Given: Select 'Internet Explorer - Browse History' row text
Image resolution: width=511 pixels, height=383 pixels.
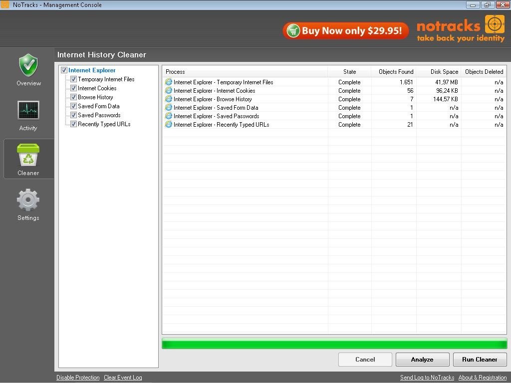Looking at the screenshot, I should (213, 99).
